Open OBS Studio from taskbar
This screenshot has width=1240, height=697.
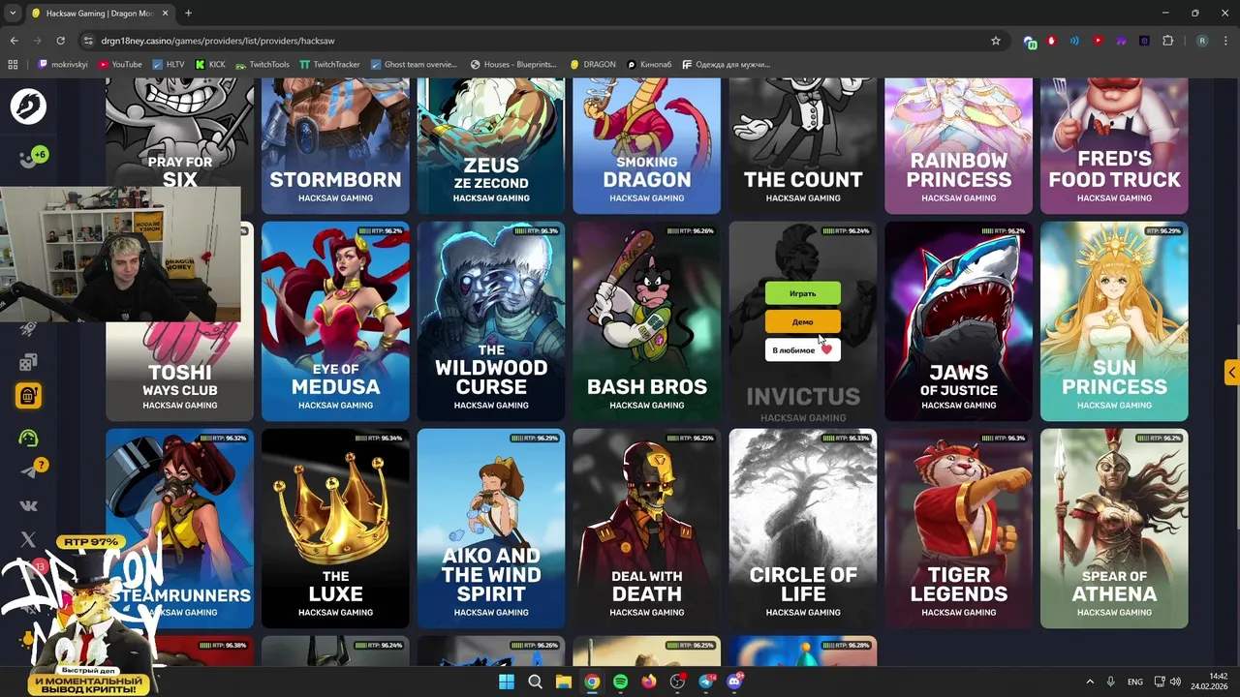[677, 682]
